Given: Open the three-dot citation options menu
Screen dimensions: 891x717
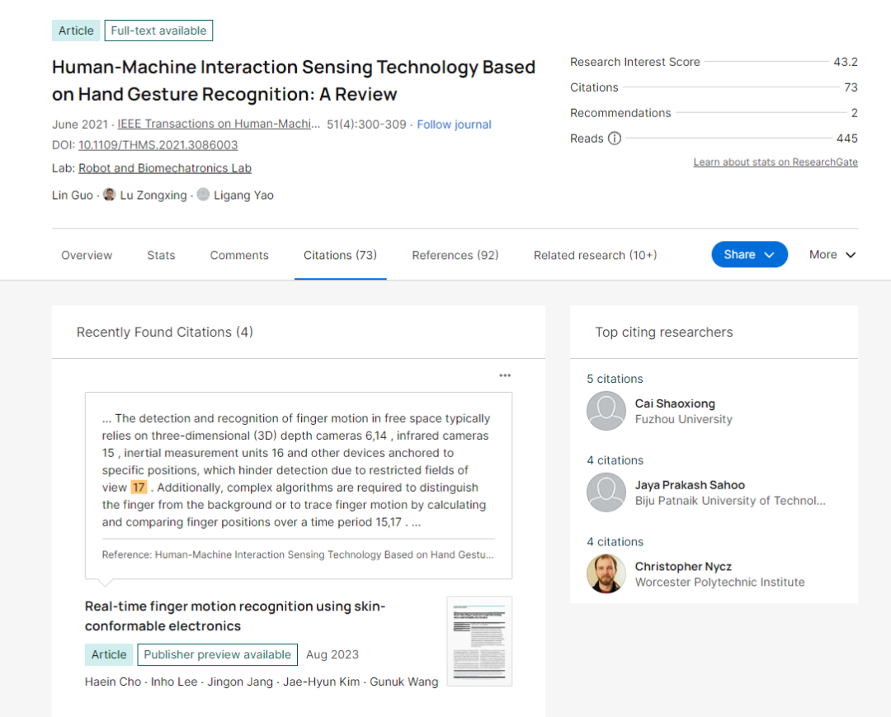Looking at the screenshot, I should [505, 375].
